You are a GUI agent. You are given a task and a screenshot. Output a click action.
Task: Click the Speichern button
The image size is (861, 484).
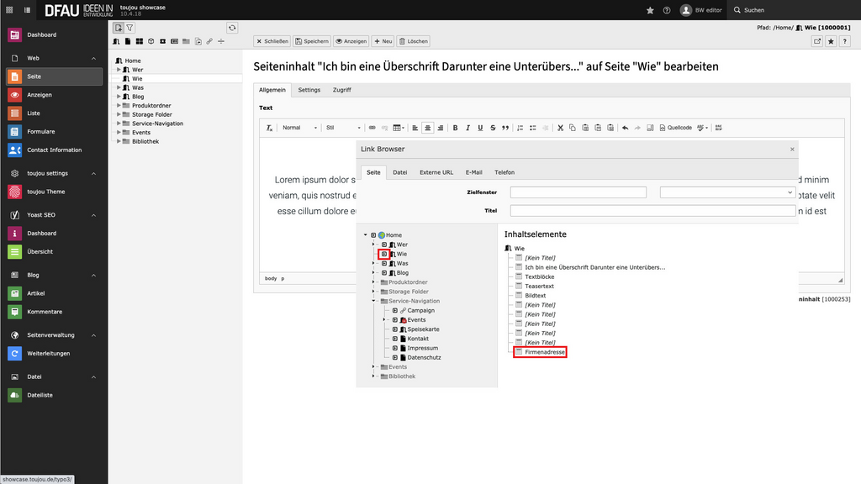[312, 41]
